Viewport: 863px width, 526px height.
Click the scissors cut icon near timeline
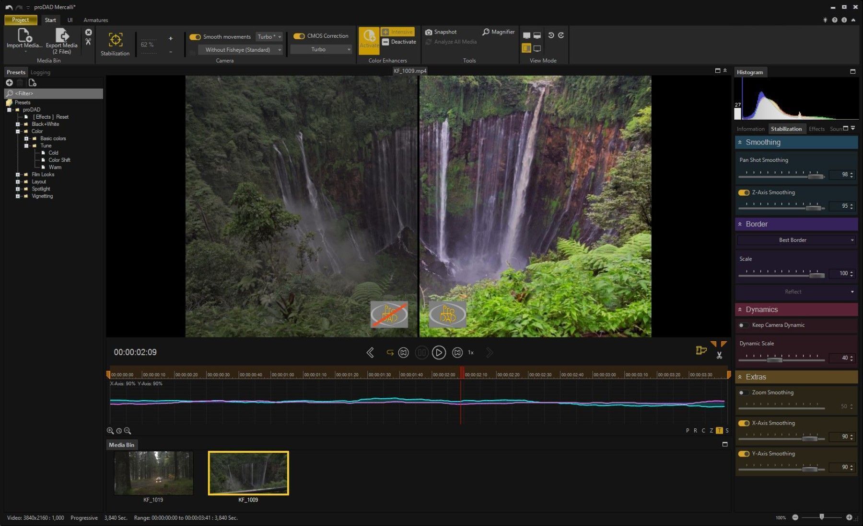719,355
